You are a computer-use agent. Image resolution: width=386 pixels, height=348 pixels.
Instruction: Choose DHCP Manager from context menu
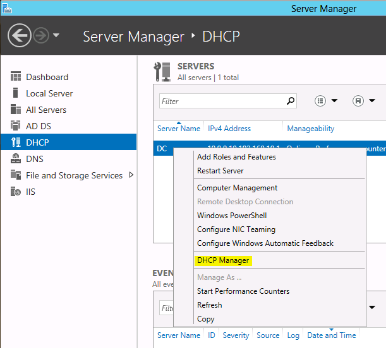(223, 260)
